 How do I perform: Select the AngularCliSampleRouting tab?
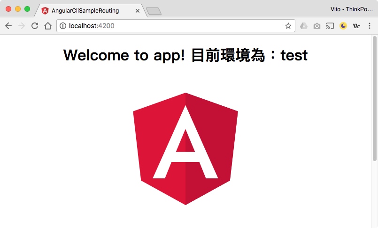pyautogui.click(x=91, y=11)
